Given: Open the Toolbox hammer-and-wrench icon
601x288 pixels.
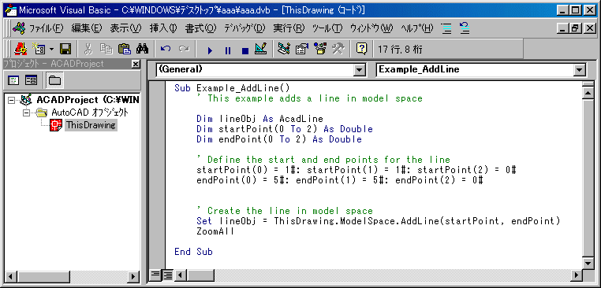Looking at the screenshot, I should pos(338,49).
